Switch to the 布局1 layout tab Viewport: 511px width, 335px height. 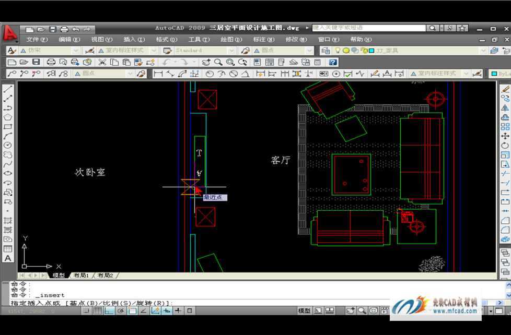[81, 276]
